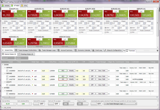Click the Symbol filter field
The height and width of the screenshot is (110, 160).
(22, 58)
